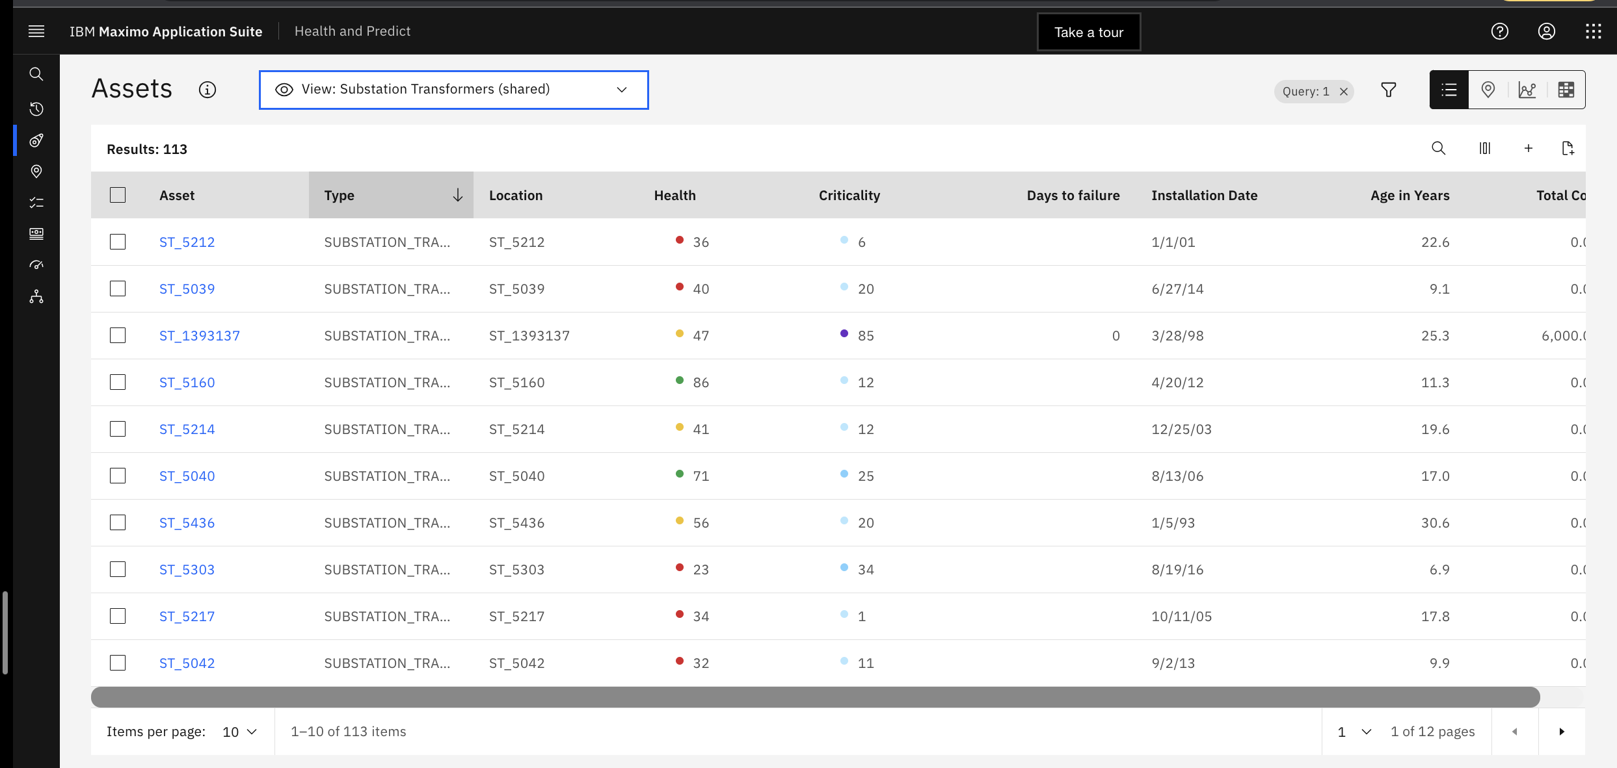The width and height of the screenshot is (1617, 768).
Task: Go to previous page arrow
Action: (x=1515, y=732)
